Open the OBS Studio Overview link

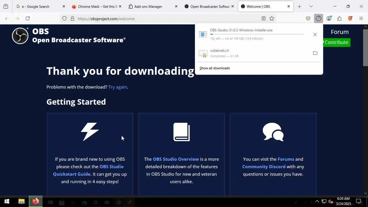point(176,159)
